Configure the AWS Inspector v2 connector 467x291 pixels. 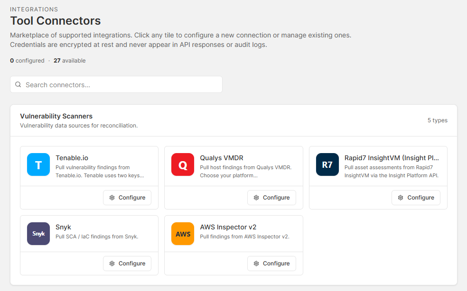(x=271, y=264)
